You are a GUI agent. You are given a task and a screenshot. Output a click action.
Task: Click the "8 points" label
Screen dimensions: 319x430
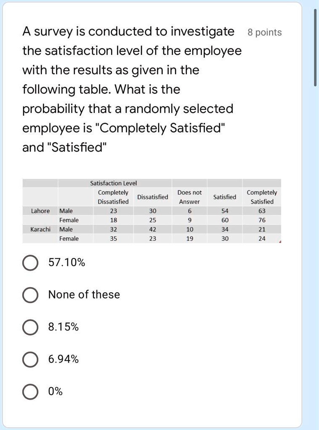tap(265, 32)
